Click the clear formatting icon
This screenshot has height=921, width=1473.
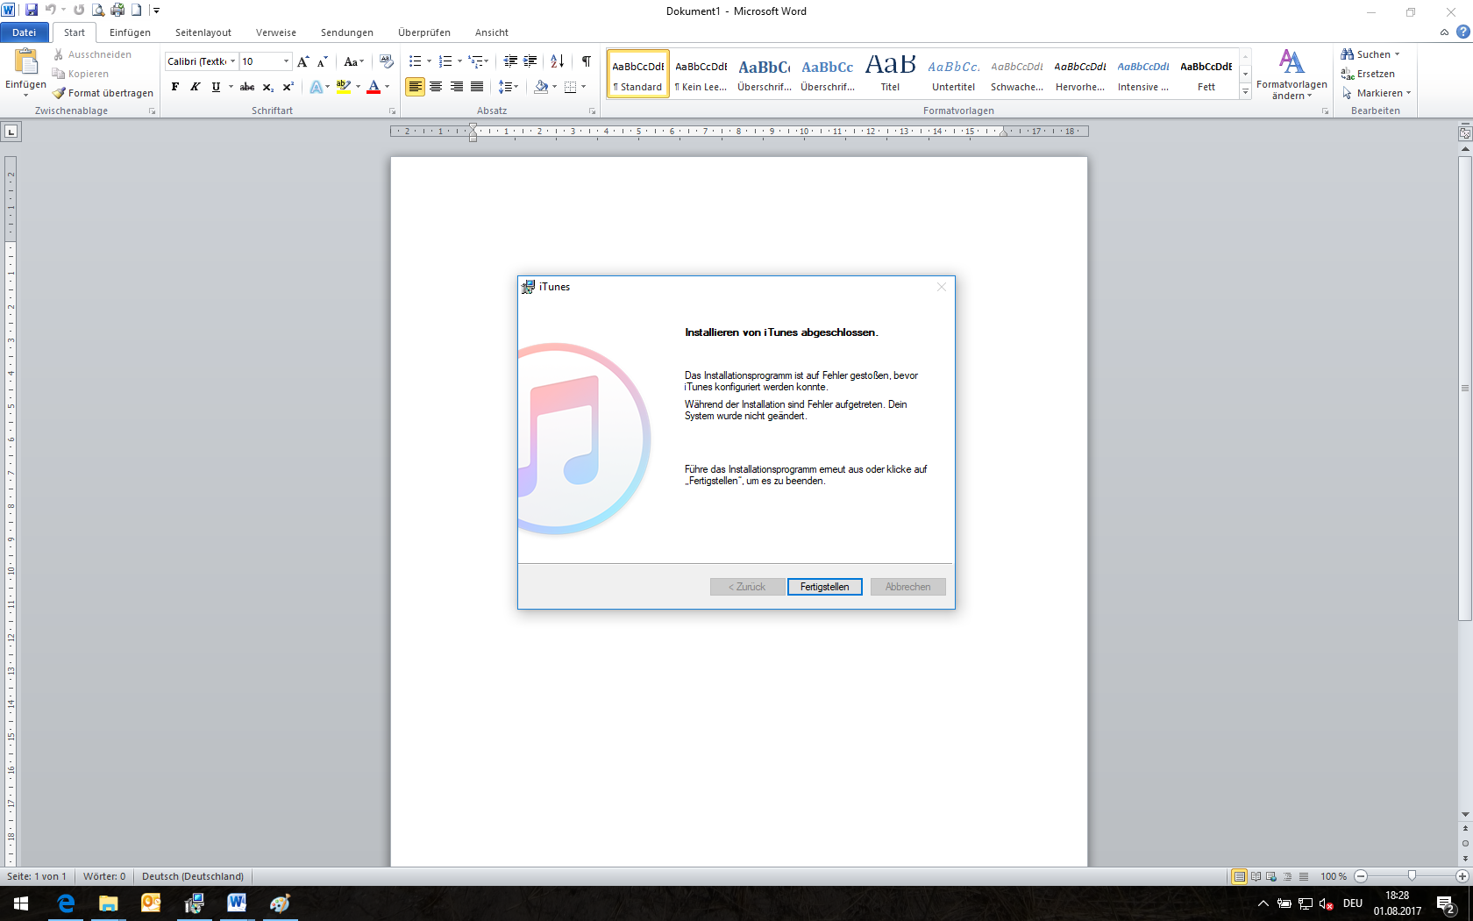[387, 61]
